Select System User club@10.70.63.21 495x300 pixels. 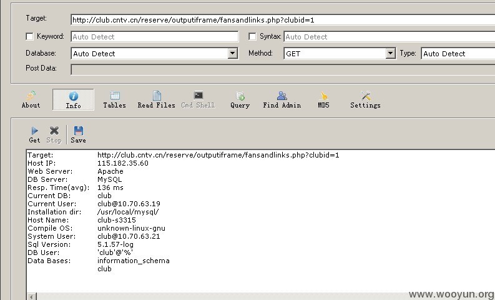(129, 236)
